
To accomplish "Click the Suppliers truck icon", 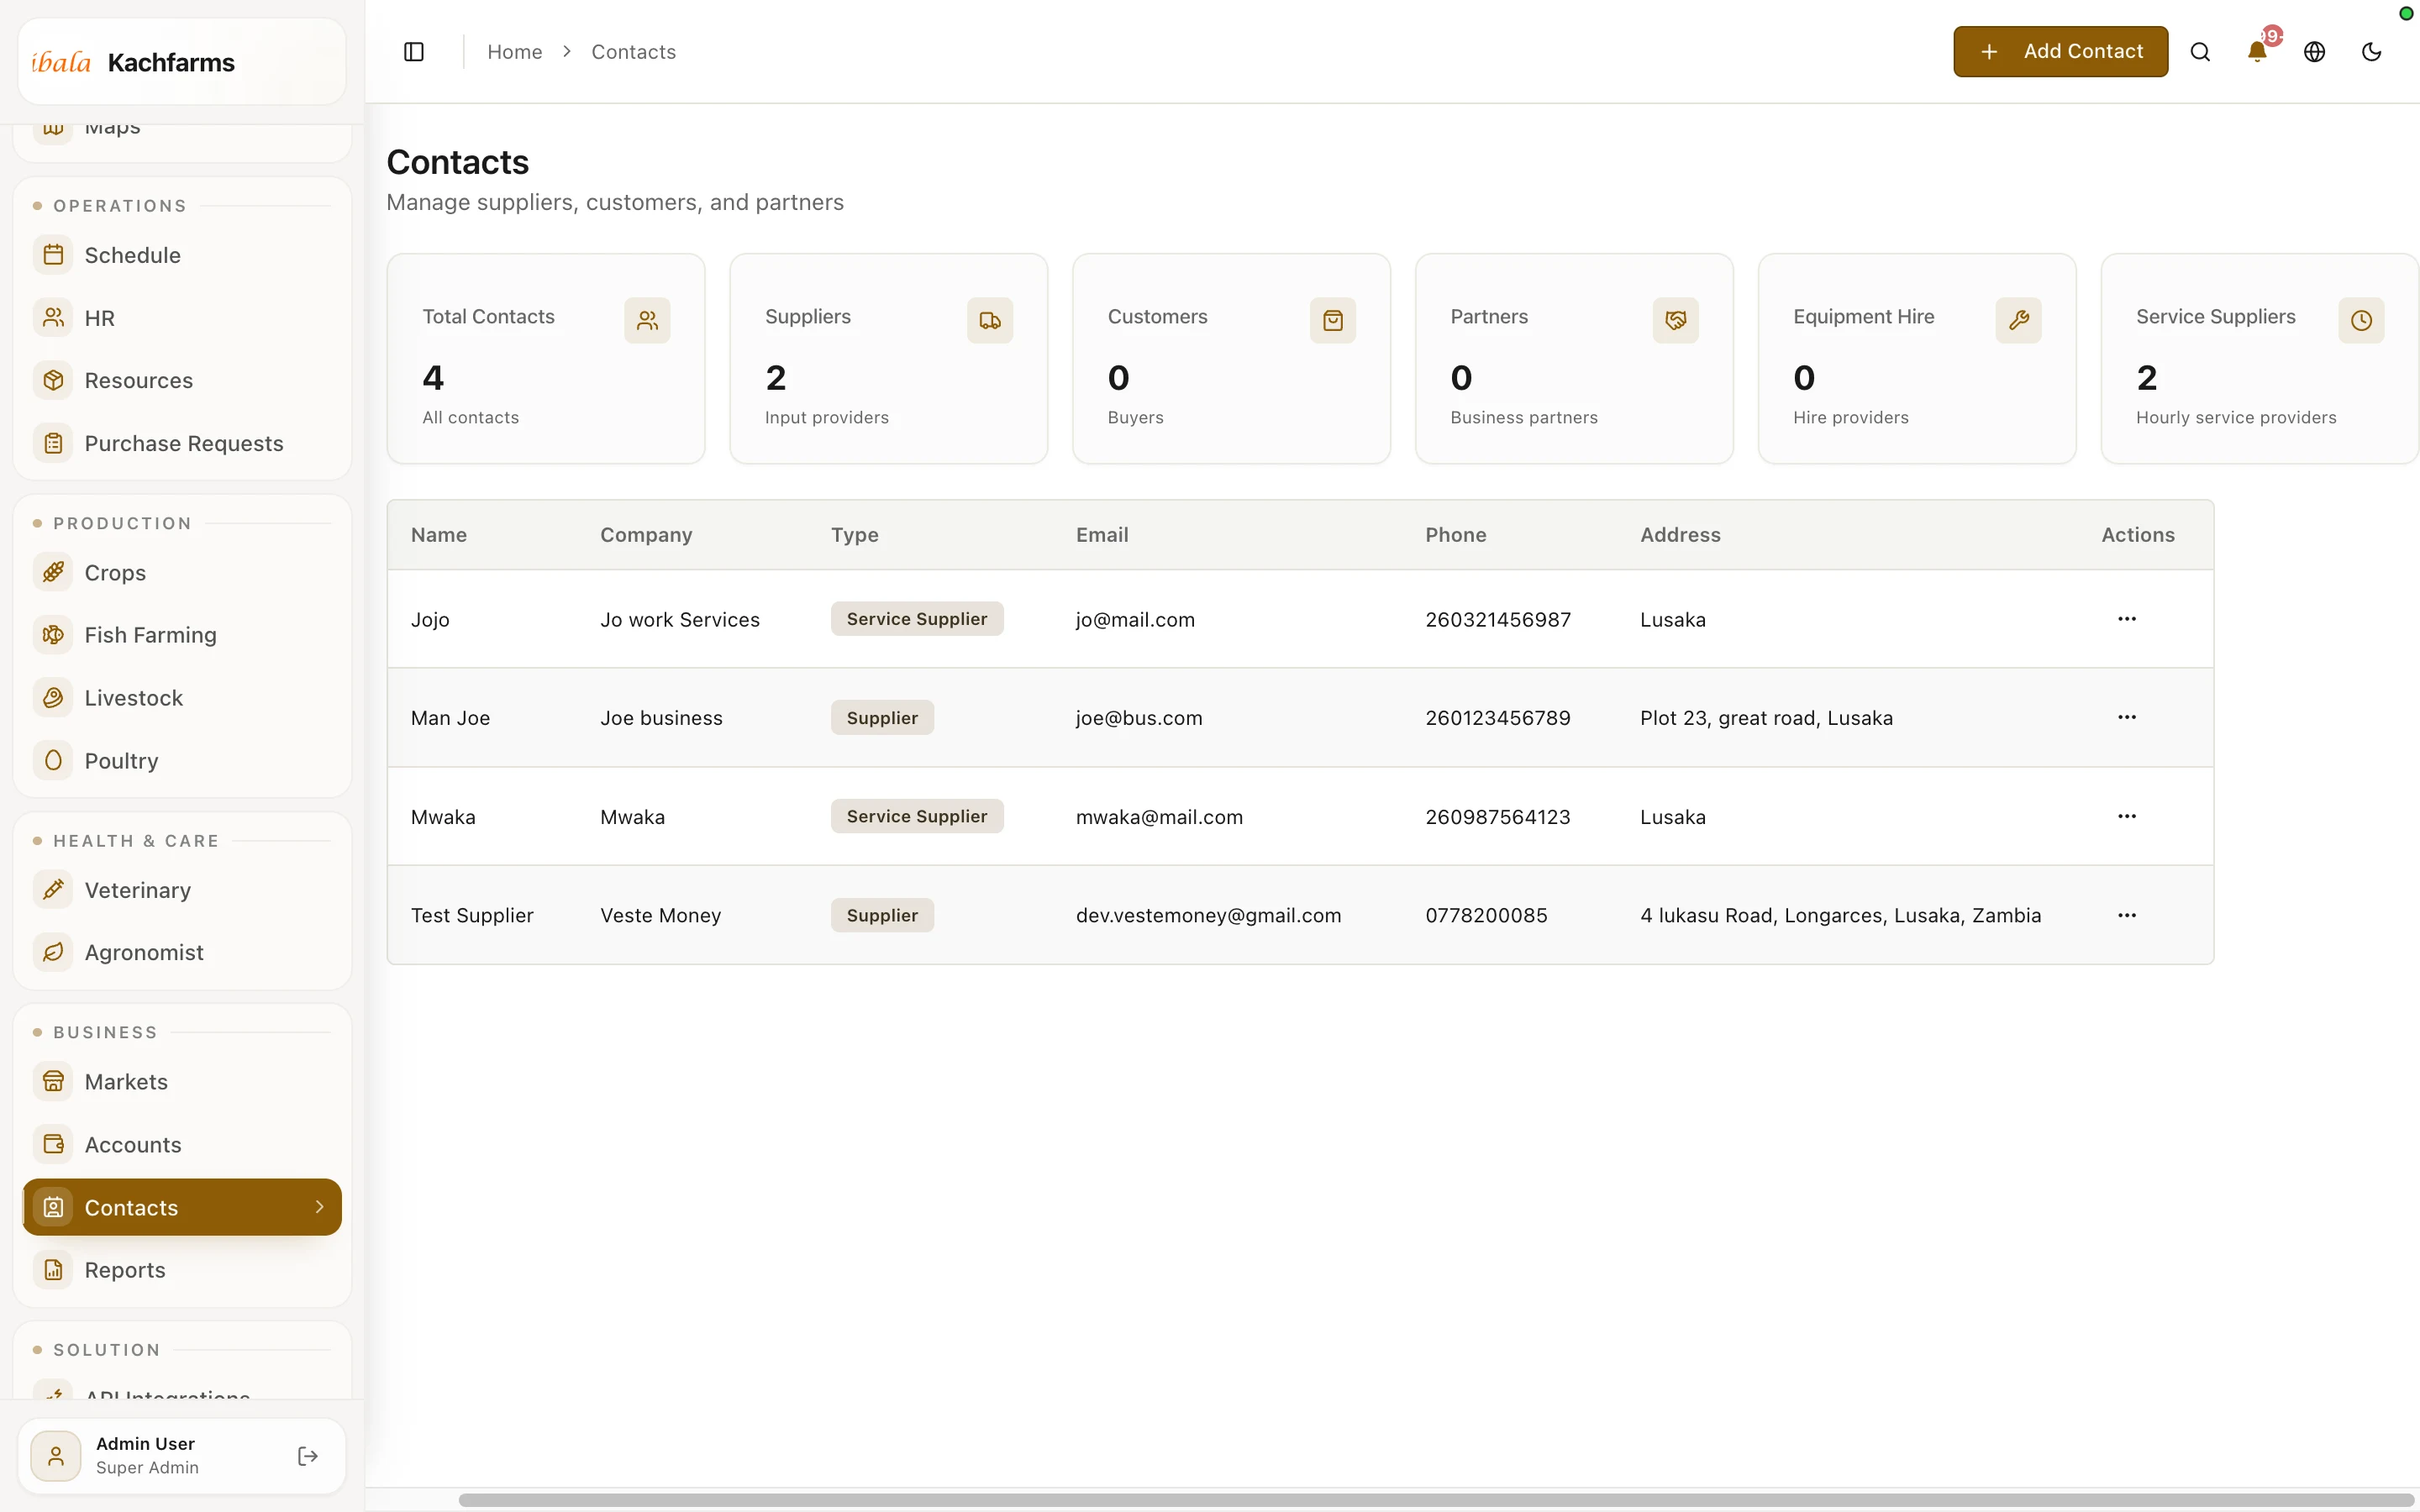I will tap(990, 320).
